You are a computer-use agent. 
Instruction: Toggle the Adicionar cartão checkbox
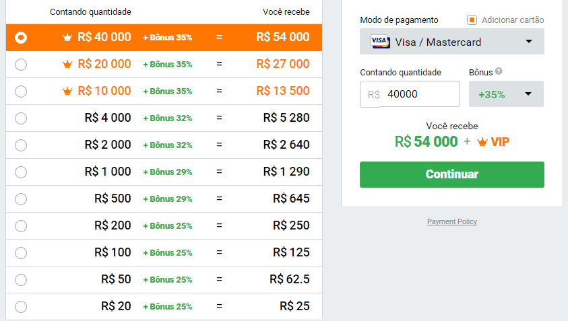(x=472, y=20)
